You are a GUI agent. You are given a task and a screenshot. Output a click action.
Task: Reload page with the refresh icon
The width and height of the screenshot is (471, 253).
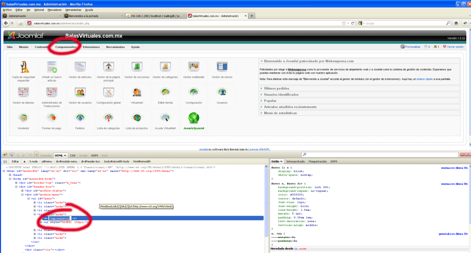click(x=353, y=23)
